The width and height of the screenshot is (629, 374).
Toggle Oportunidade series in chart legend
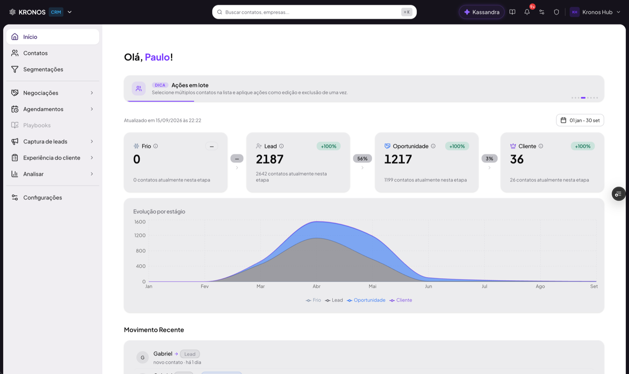366,300
